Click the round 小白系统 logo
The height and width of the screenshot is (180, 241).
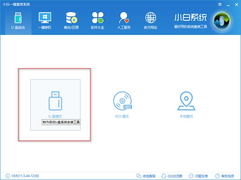pyautogui.click(x=222, y=21)
